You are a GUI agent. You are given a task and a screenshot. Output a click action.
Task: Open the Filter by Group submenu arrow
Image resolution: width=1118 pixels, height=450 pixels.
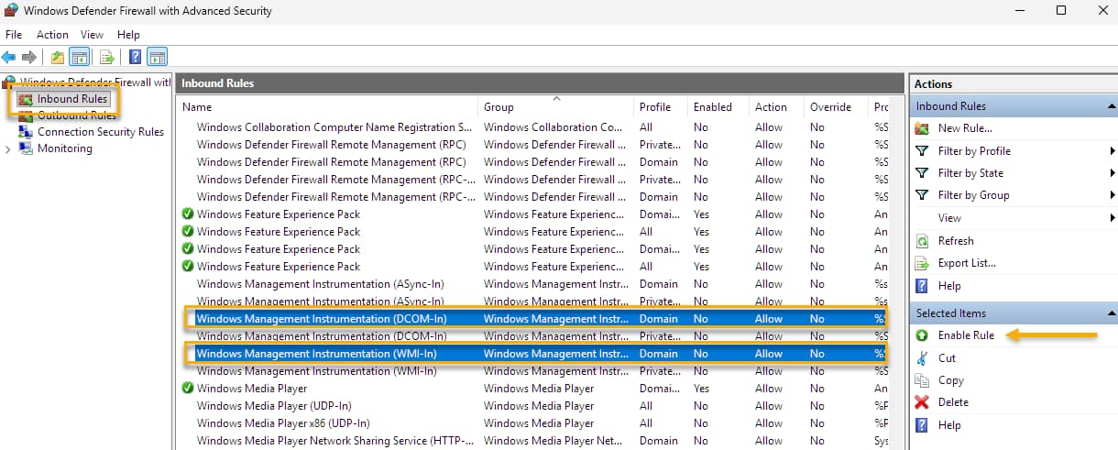coord(1113,195)
